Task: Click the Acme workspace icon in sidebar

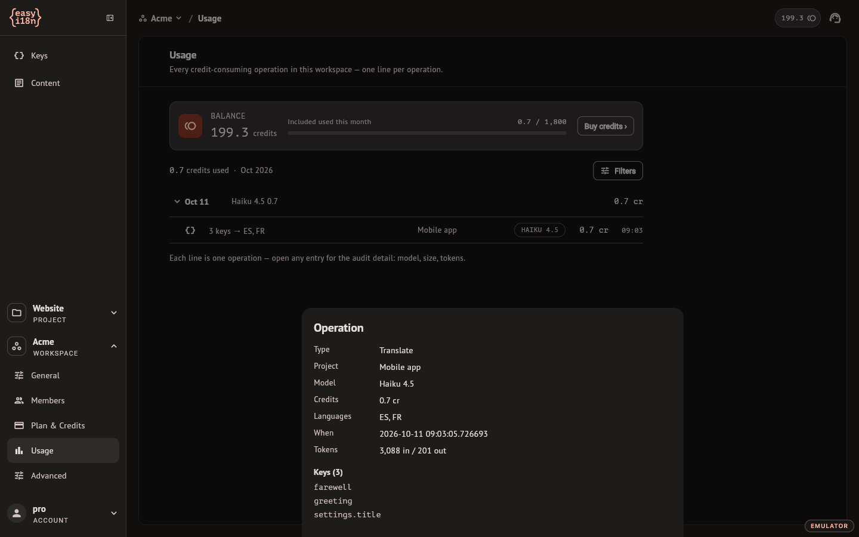Action: point(17,346)
